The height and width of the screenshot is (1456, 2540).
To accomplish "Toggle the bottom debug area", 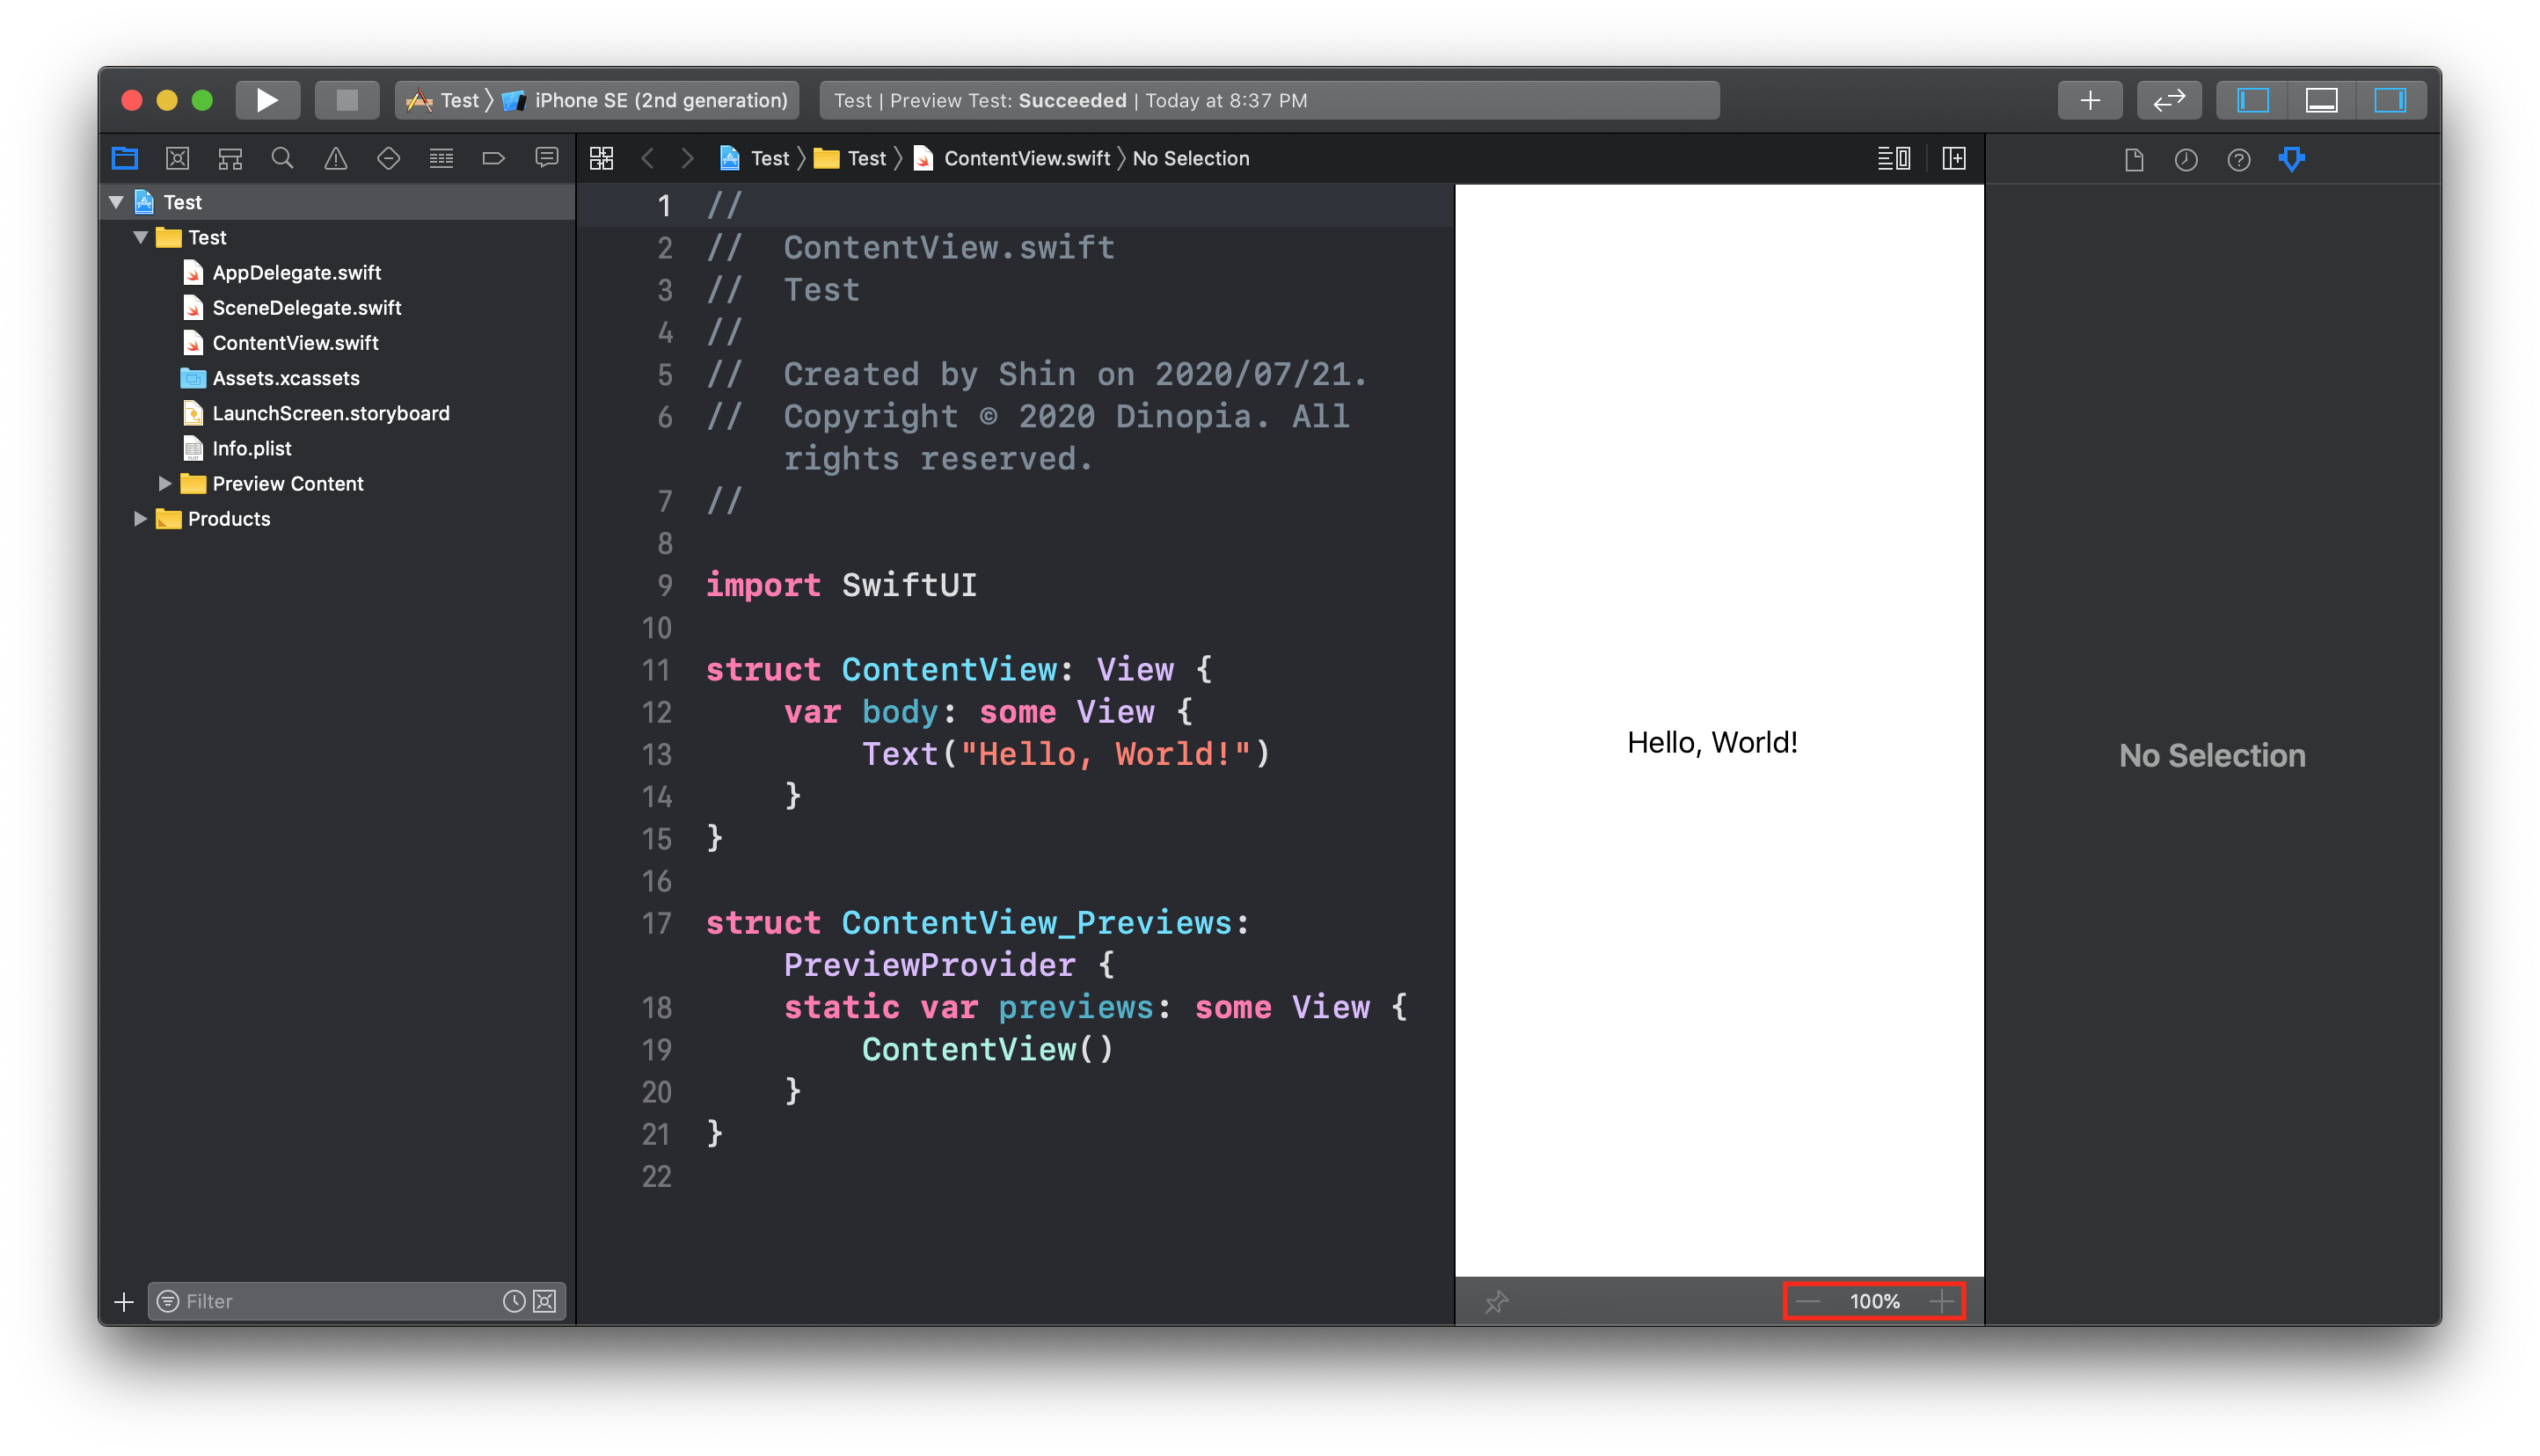I will point(2321,100).
